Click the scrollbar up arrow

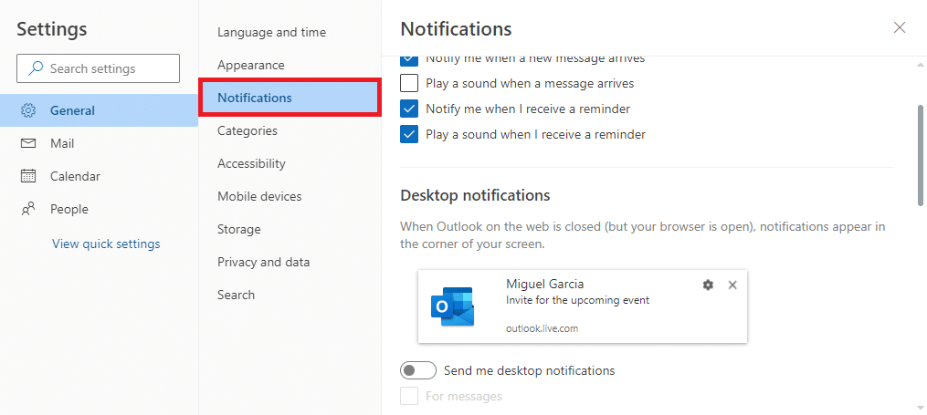click(921, 63)
